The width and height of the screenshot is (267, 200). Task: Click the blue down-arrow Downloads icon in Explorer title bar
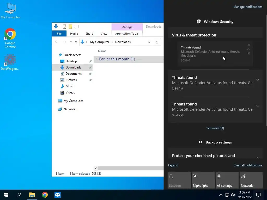pos(56,26)
